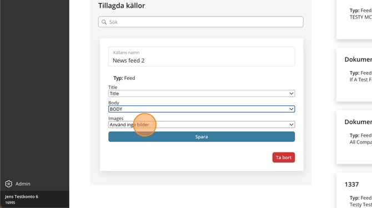Click the magnifier icon in search field
This screenshot has height=208, width=372.
104,22
